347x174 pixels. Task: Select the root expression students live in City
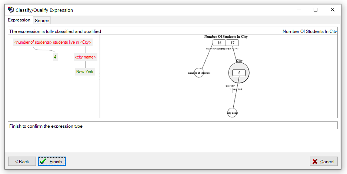pyautogui.click(x=53, y=42)
